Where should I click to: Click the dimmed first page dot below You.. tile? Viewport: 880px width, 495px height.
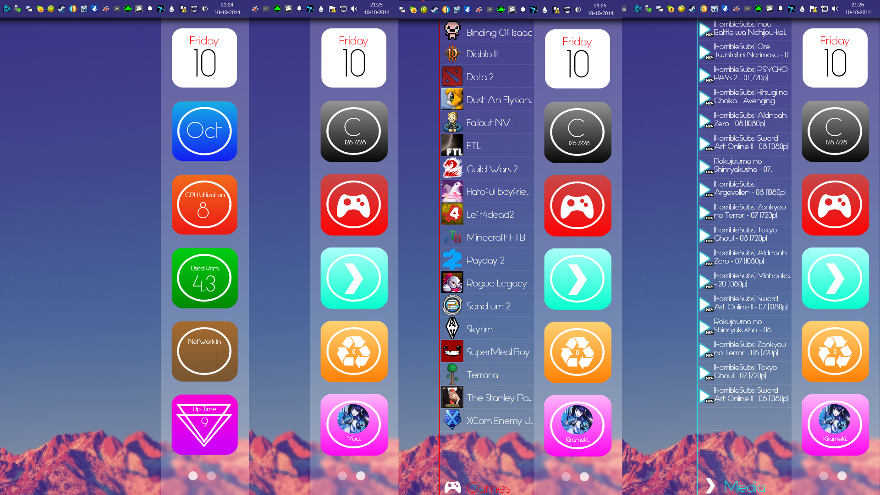tap(342, 476)
